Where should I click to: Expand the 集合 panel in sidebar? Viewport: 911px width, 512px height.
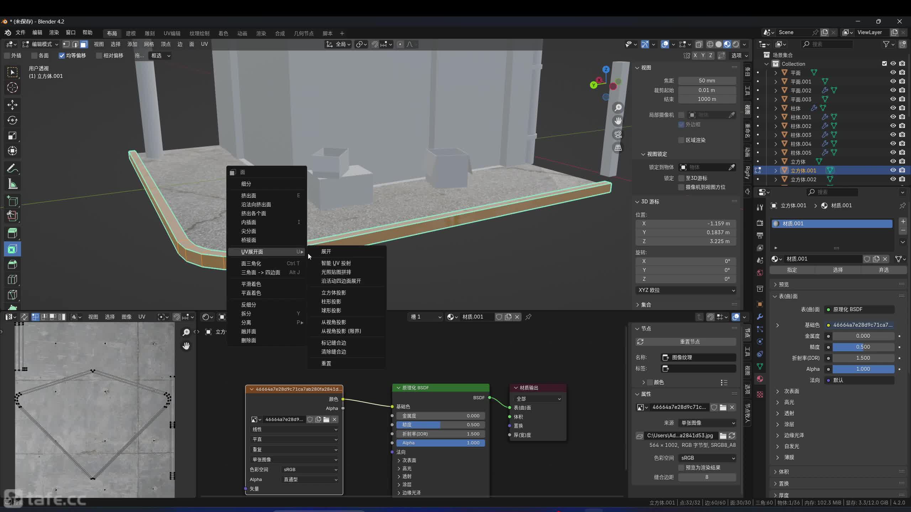tap(646, 305)
